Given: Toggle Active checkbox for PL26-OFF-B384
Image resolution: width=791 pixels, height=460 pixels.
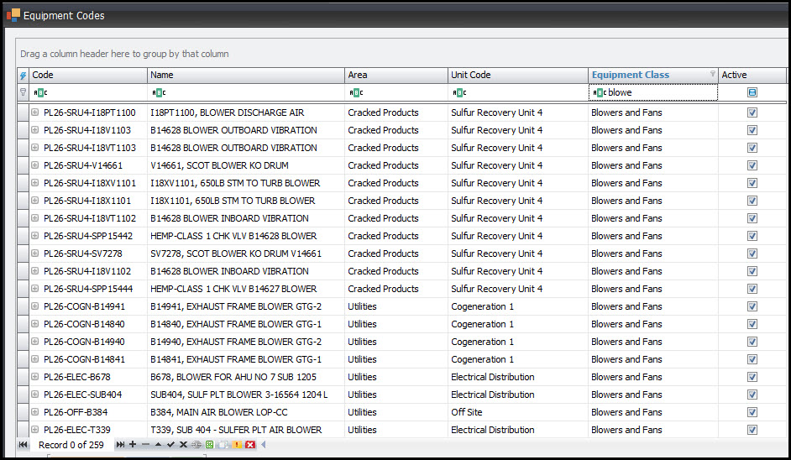Looking at the screenshot, I should (x=752, y=412).
